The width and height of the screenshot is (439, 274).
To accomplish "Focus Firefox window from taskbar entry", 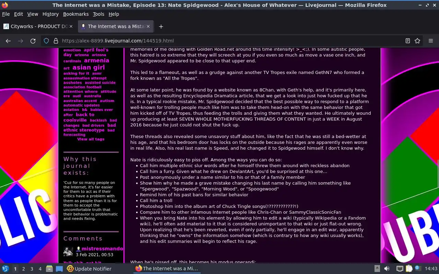I will coord(167,269).
